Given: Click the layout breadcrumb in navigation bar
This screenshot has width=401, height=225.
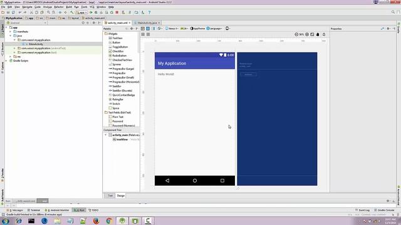Looking at the screenshot, I should point(74,18).
